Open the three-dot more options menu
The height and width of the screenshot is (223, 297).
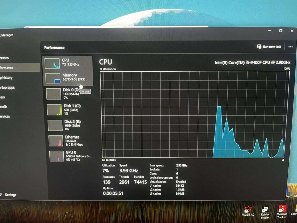tap(290, 47)
